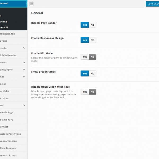This screenshot has width=159, height=159.
Task: Select the Import / Export section
Action: [x=8, y=156]
